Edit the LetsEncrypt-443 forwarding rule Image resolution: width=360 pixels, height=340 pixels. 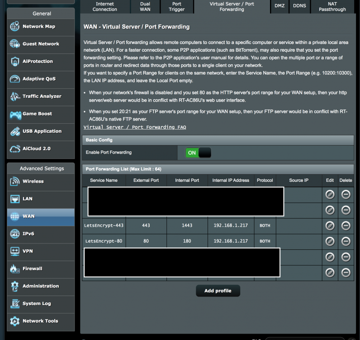click(x=330, y=226)
